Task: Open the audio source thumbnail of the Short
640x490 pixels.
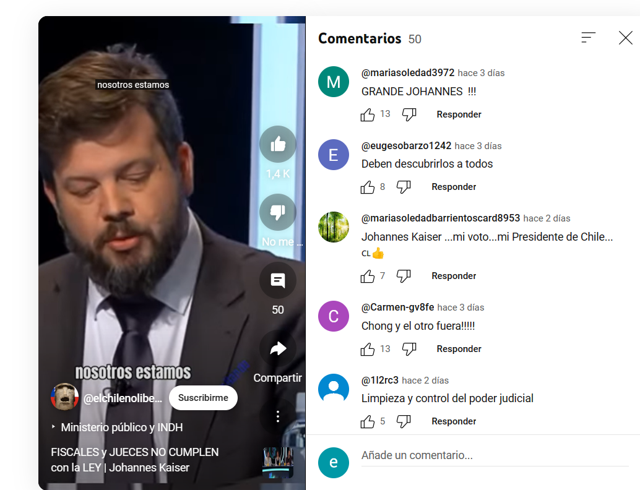Action: pos(278,462)
